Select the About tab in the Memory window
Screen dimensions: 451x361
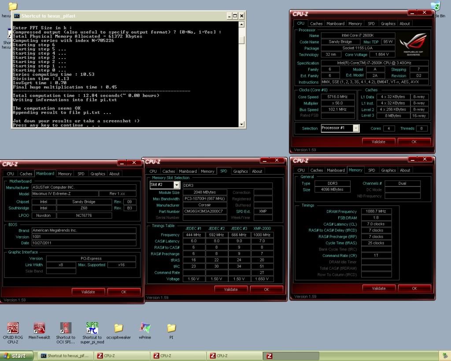(405, 170)
